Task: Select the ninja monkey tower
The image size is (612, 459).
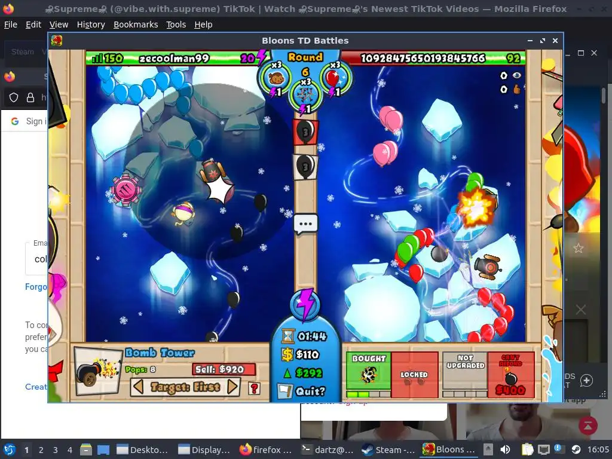Action: (183, 213)
